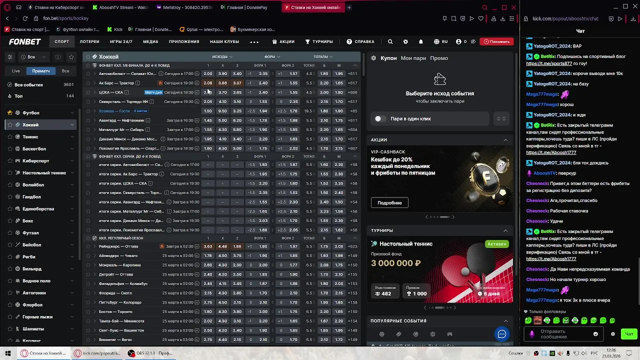Open the Акции header link
The width and height of the screenshot is (640, 360).
tap(283, 41)
